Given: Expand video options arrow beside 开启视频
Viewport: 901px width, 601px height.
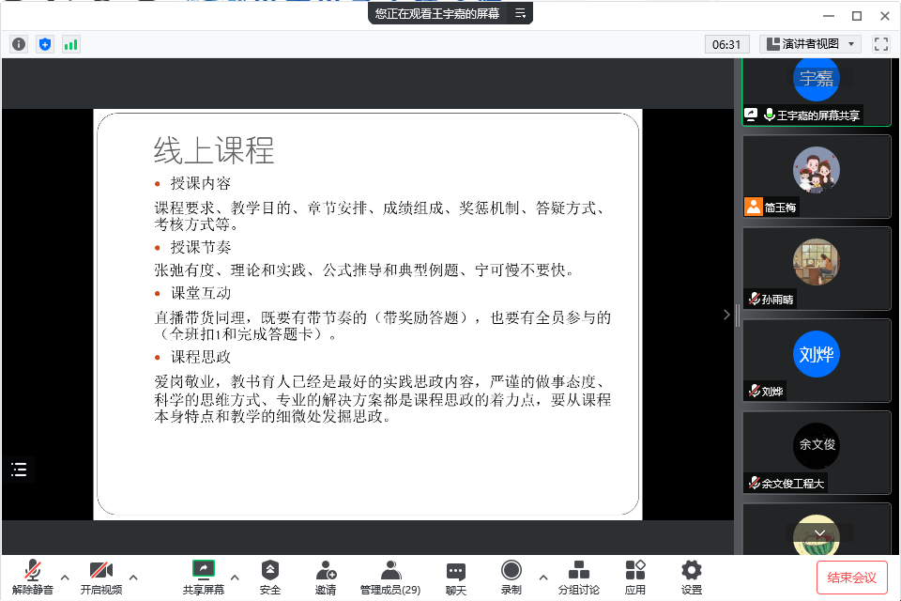Looking at the screenshot, I should coord(133,577).
